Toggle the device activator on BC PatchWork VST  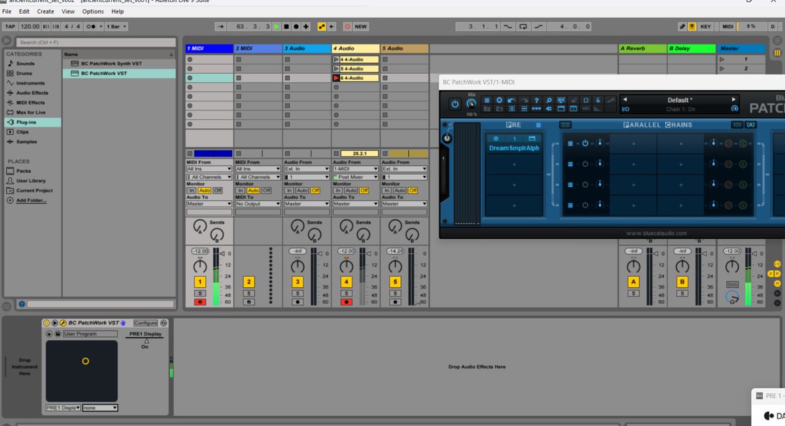[x=46, y=323]
